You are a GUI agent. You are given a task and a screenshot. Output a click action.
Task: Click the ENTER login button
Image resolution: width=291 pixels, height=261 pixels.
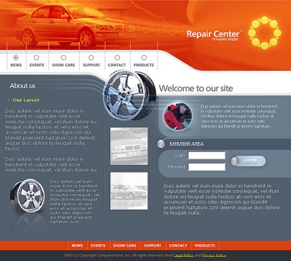tap(248, 161)
